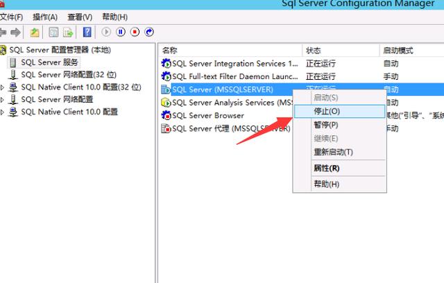Choose 继续(E) in the context menu

339,139
